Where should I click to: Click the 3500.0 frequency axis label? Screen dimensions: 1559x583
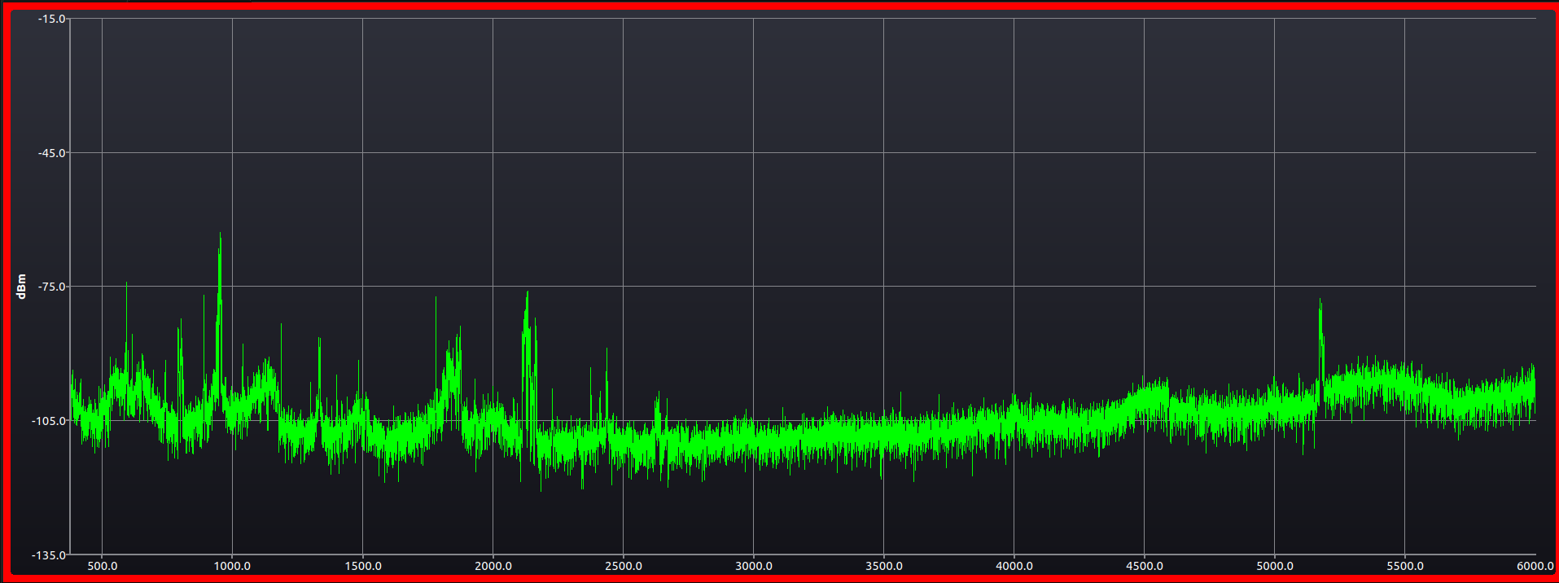click(883, 566)
